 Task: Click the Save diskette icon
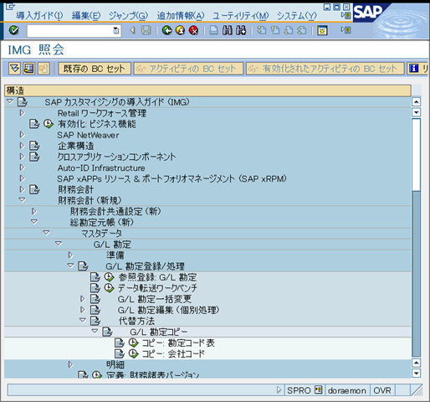146,30
